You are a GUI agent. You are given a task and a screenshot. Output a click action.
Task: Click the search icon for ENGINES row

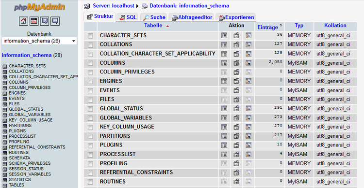[x=248, y=81]
